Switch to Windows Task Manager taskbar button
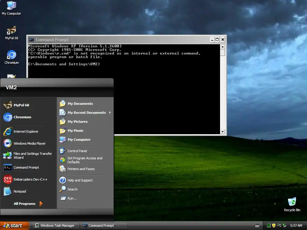 [x=55, y=226]
